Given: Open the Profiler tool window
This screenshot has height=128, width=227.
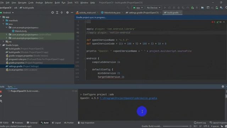Looking at the screenshot, I should (x=69, y=123).
